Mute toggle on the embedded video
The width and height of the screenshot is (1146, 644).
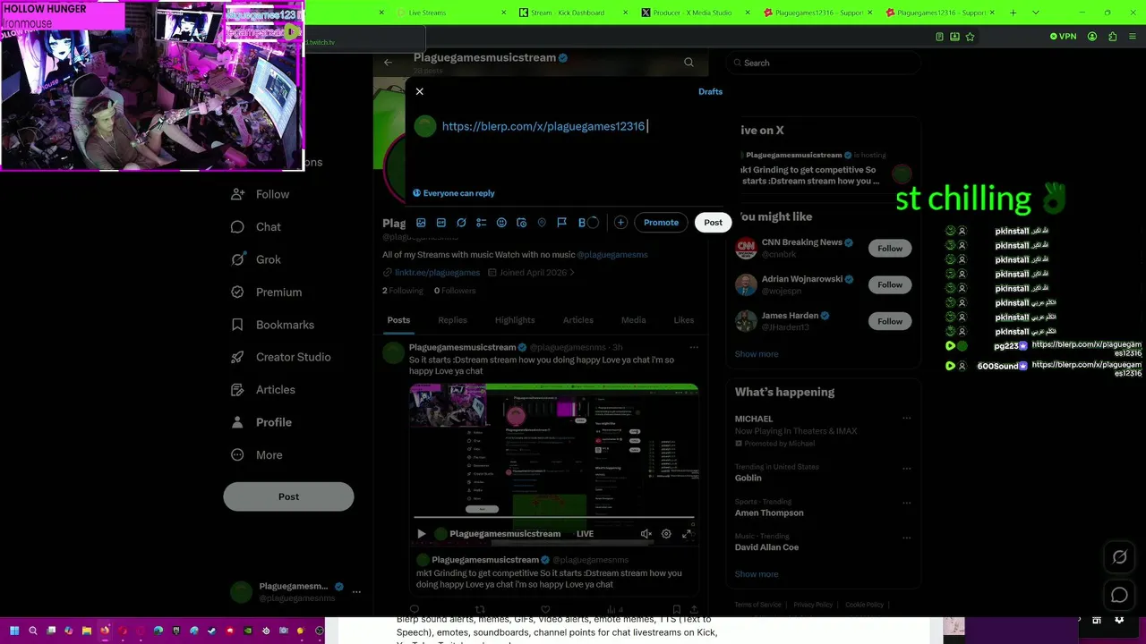[646, 534]
